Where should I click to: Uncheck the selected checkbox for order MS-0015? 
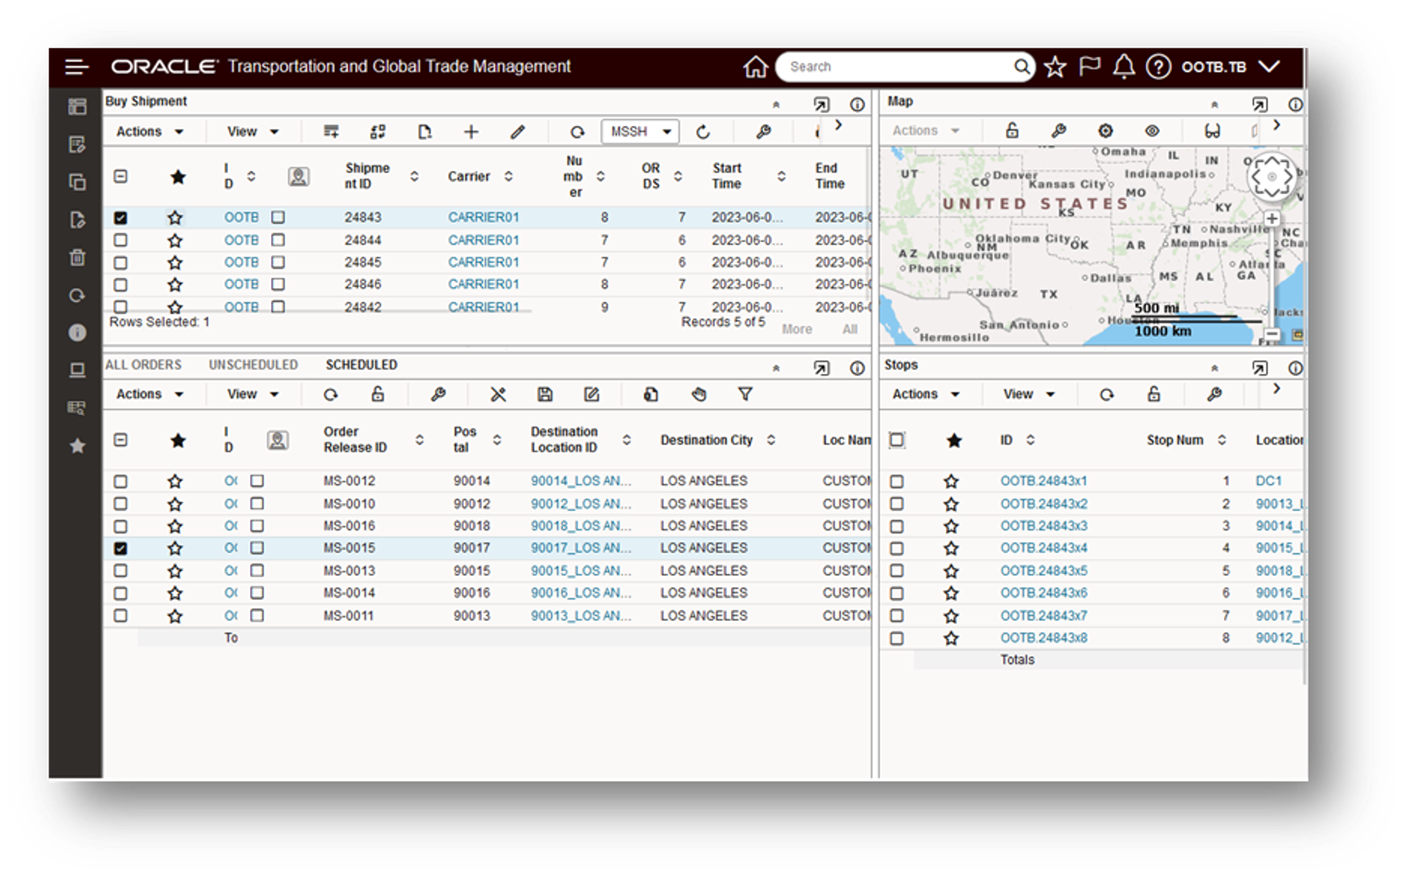pos(121,548)
